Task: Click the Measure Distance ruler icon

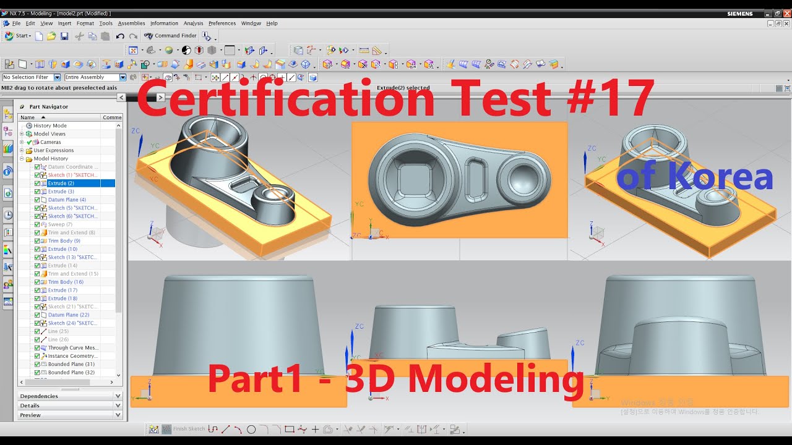Action: click(x=364, y=50)
